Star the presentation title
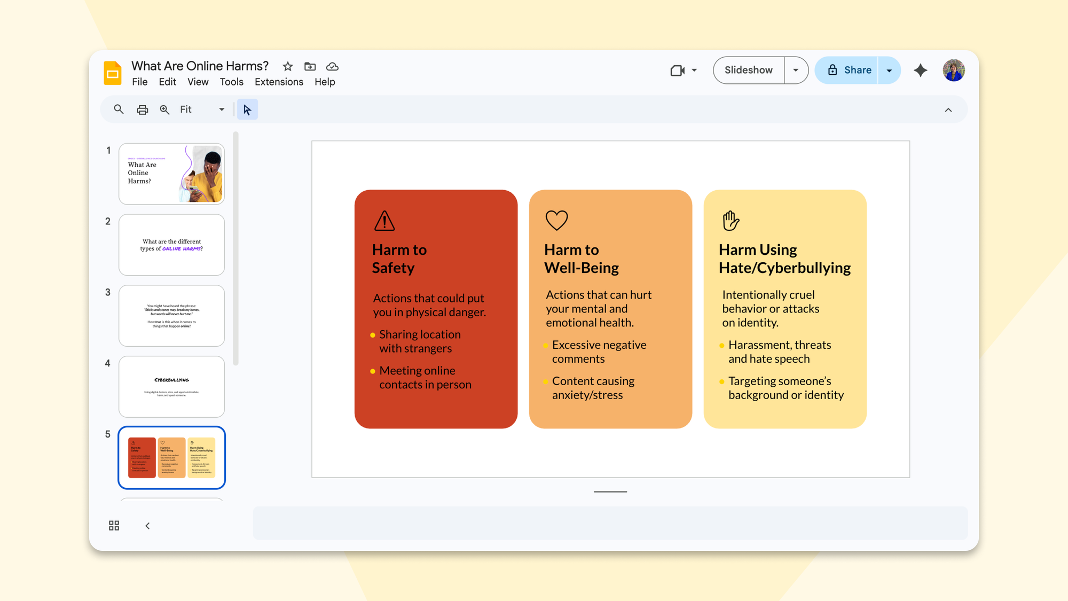This screenshot has width=1068, height=601. [x=288, y=66]
